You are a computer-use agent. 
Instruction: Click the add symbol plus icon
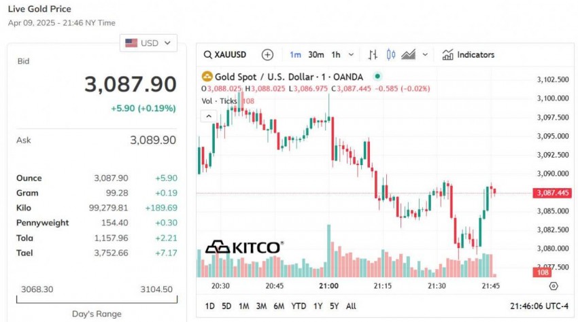click(x=267, y=54)
